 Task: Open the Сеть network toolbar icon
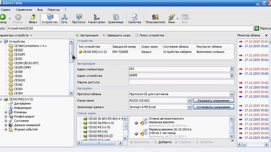click(64, 19)
